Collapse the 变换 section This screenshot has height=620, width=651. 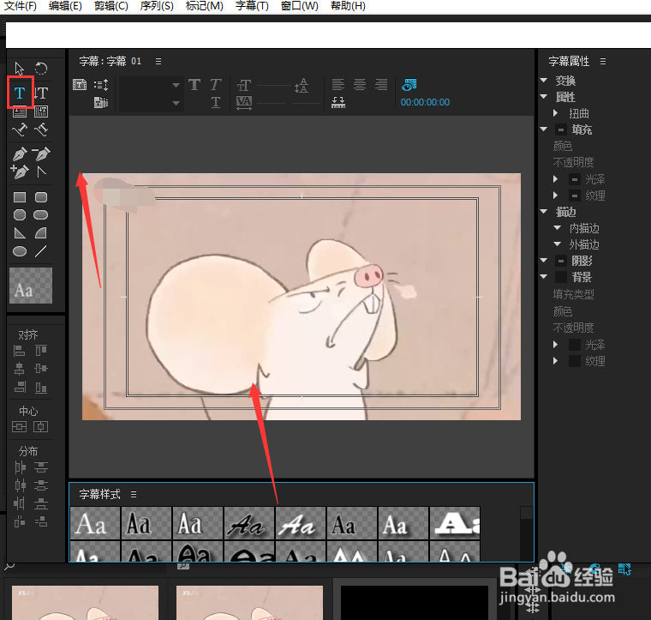point(543,80)
